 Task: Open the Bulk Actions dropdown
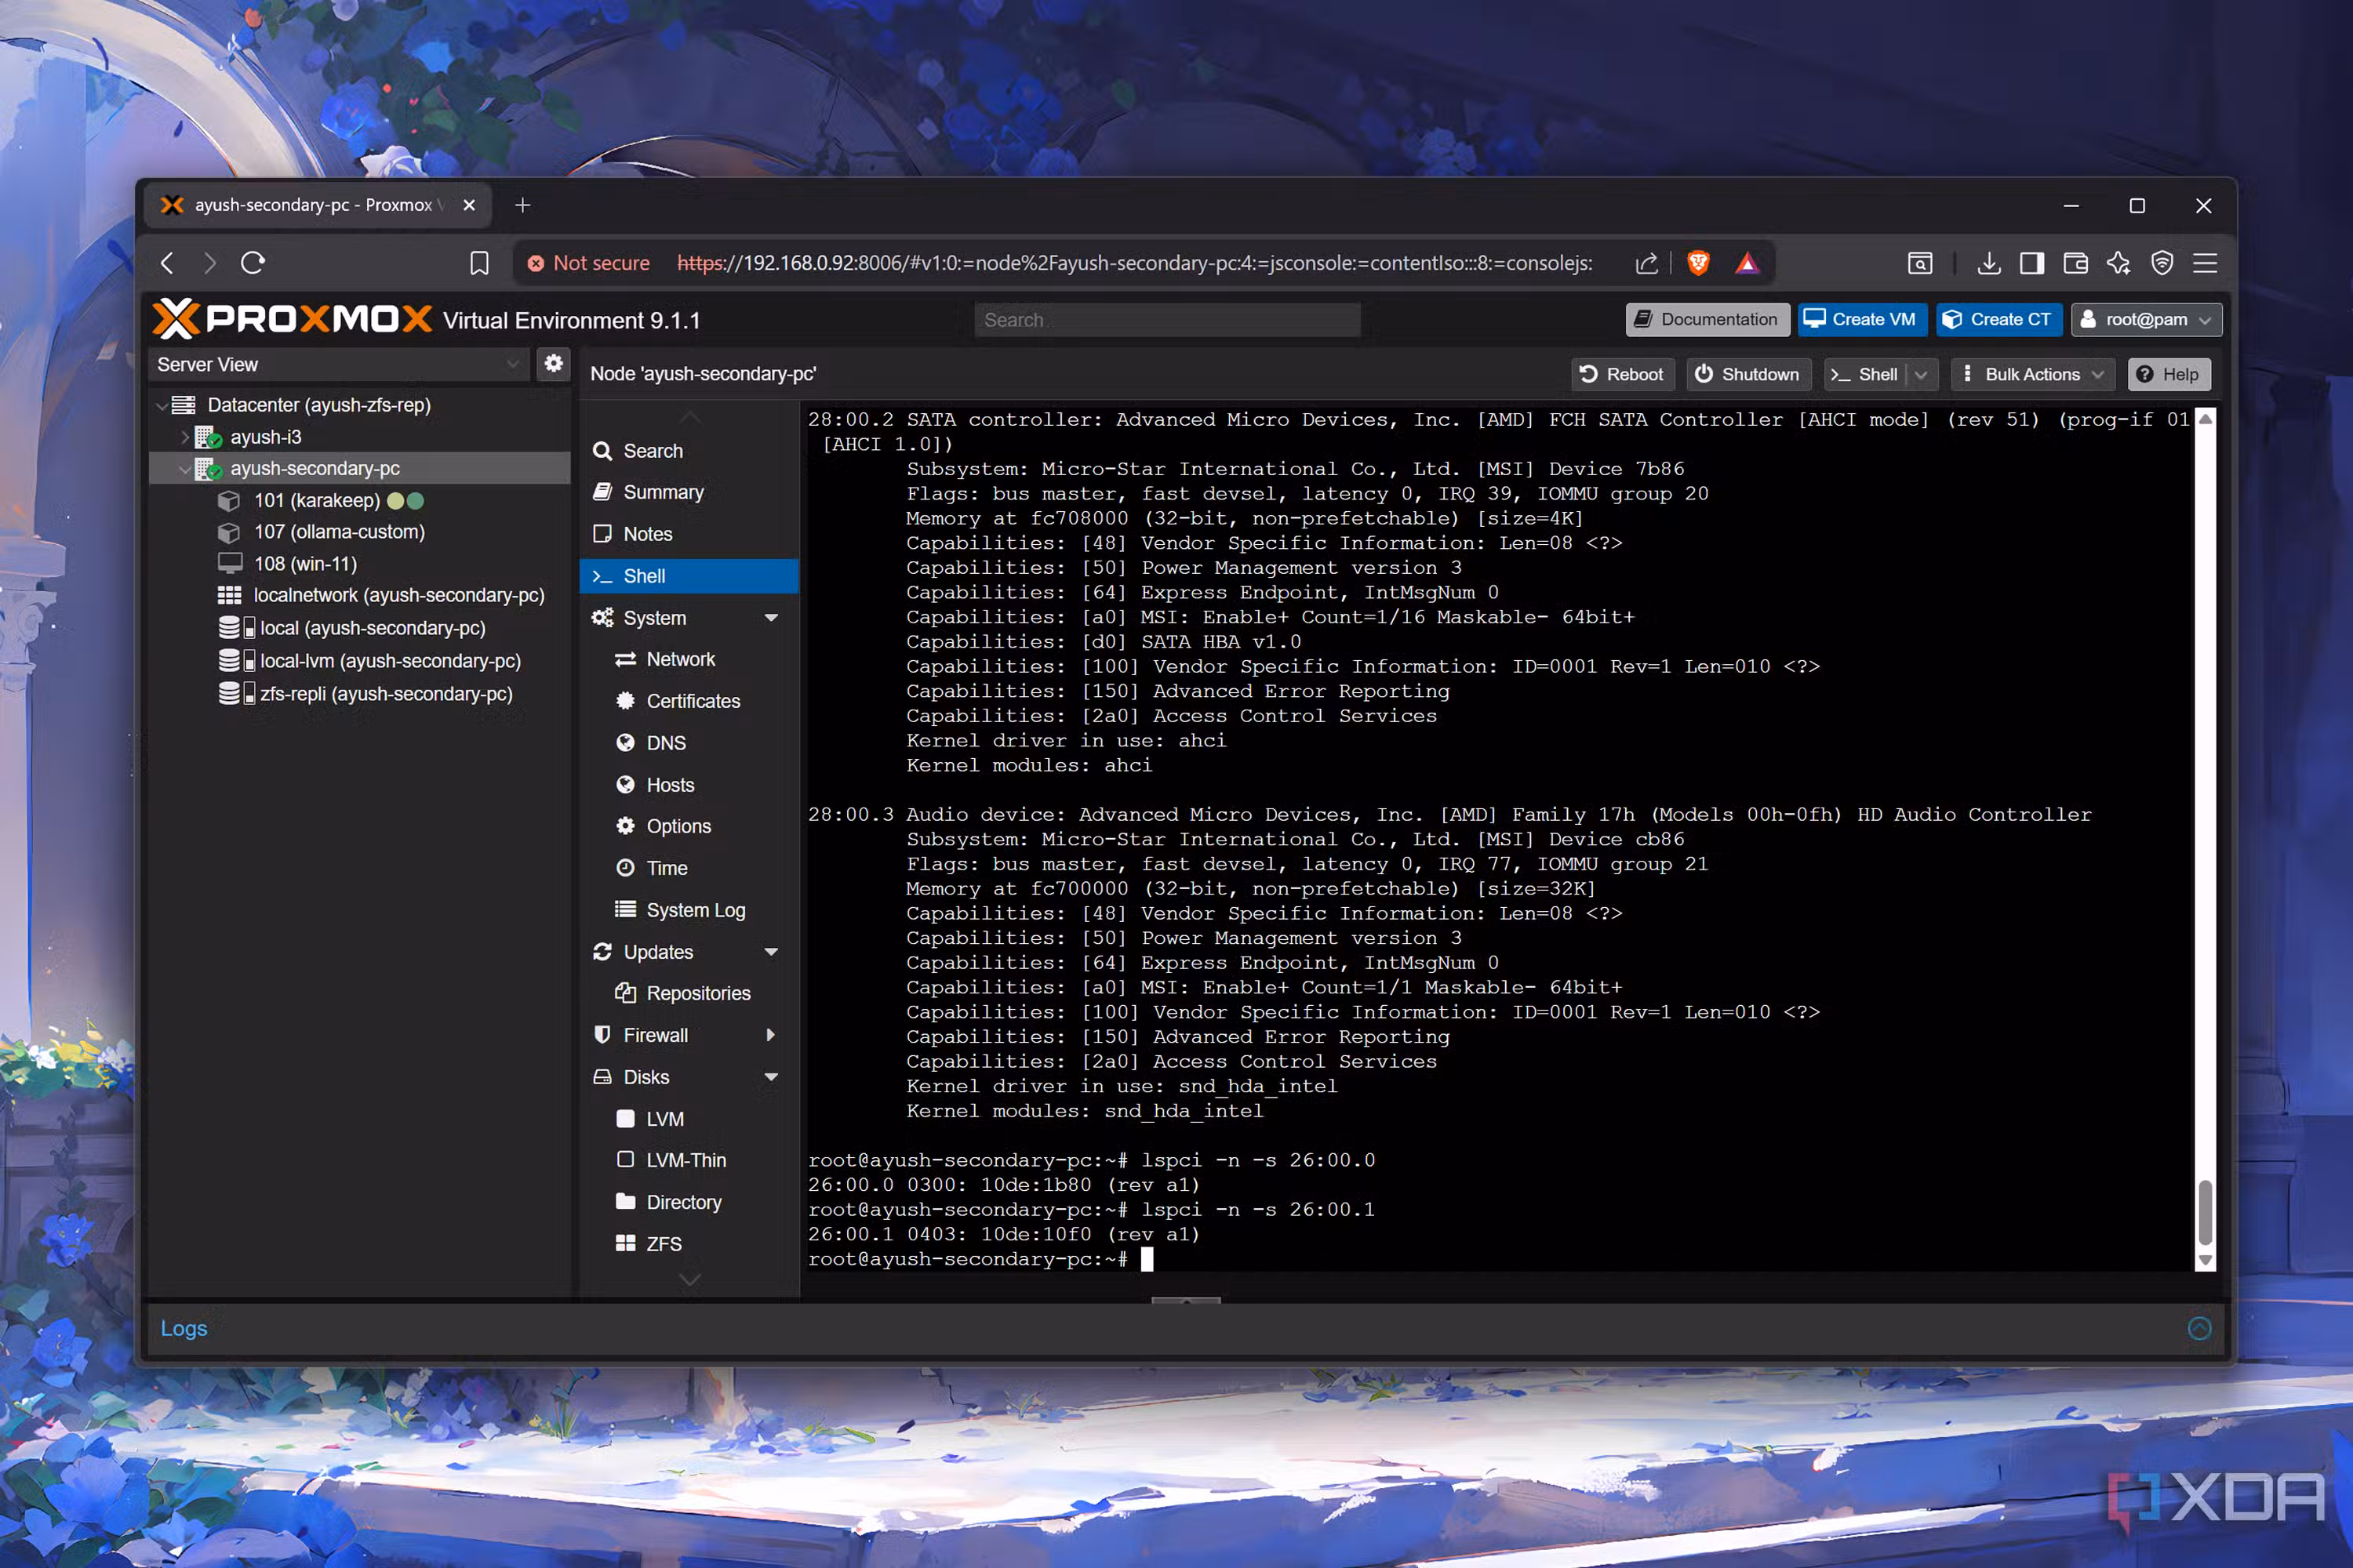(x=2032, y=374)
